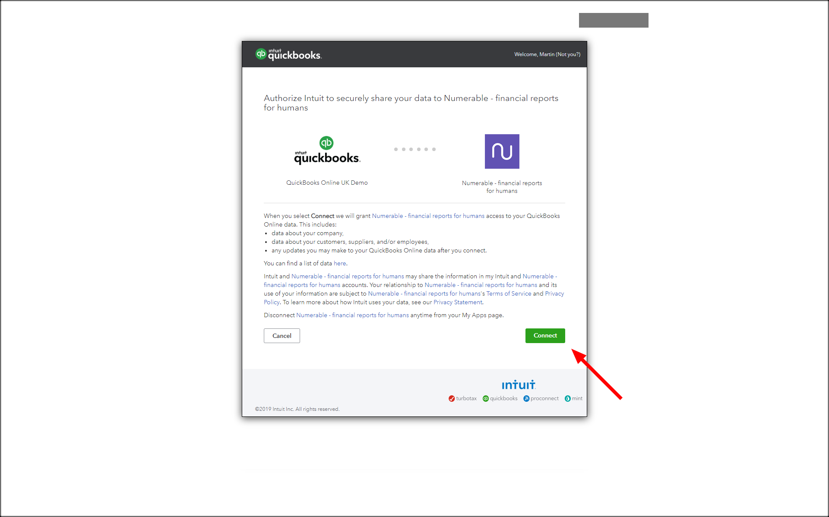
Task: Click the Cancel button
Action: [282, 336]
